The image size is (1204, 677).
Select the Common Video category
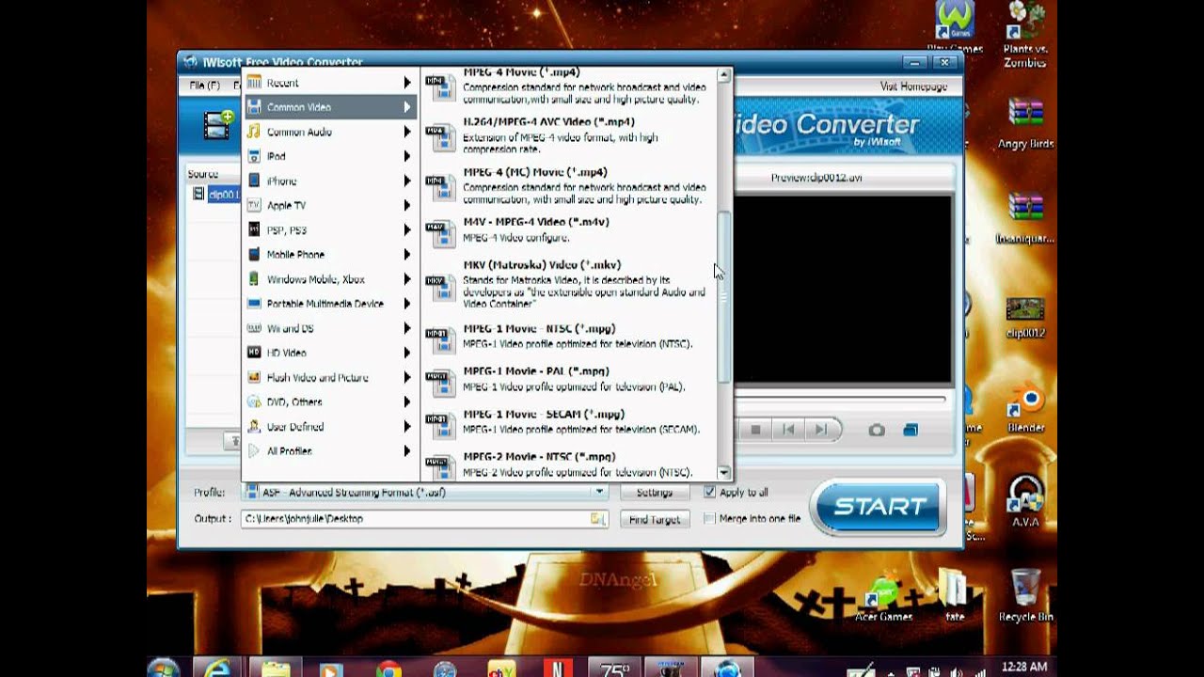329,107
